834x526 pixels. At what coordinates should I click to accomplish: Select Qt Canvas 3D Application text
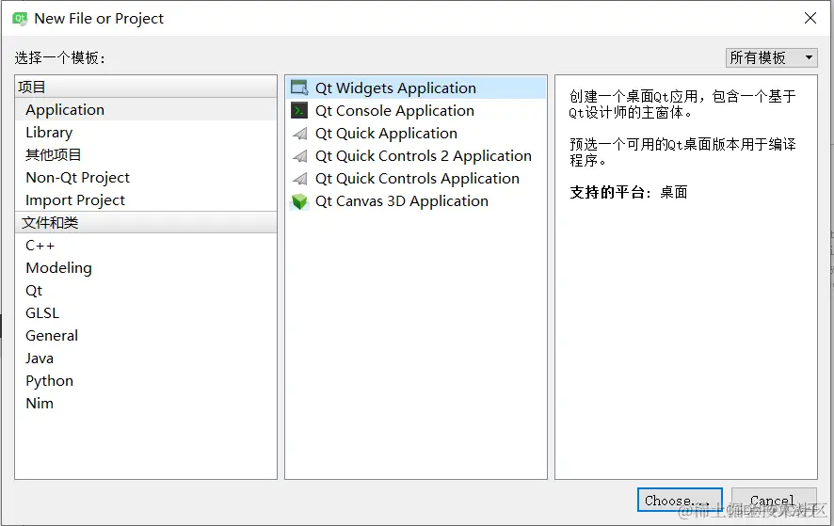click(x=402, y=201)
